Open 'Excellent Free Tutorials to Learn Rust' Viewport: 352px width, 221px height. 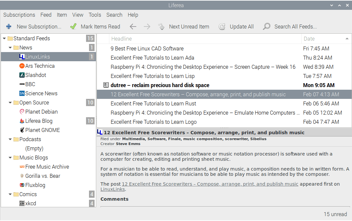coord(153,104)
